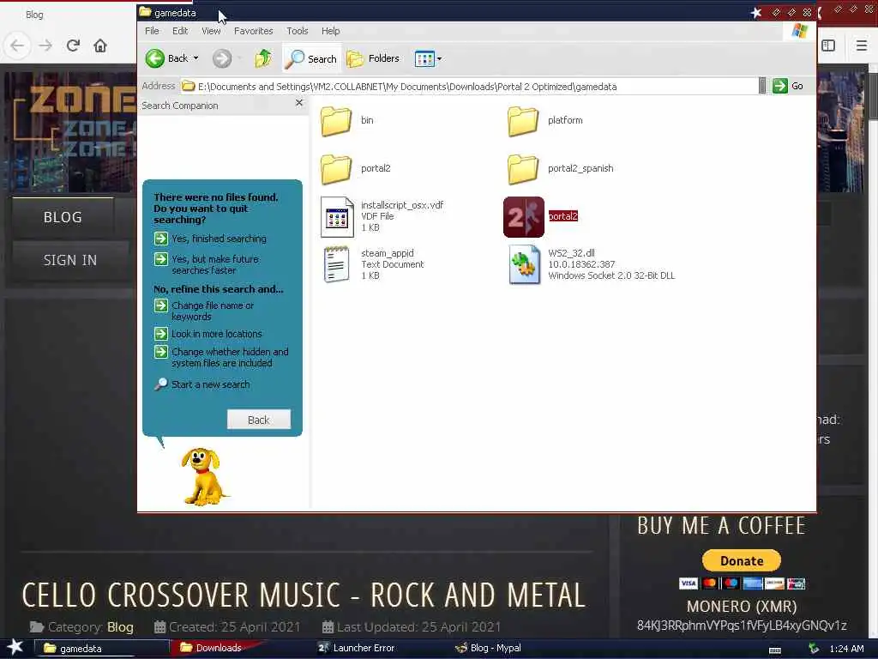Select the installscript_osx.vdf file icon

click(337, 217)
